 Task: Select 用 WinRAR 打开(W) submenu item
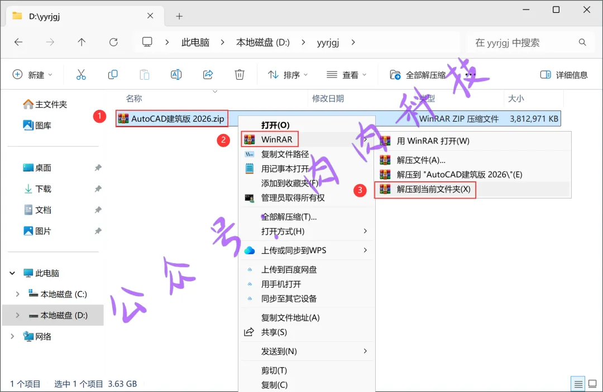point(473,141)
